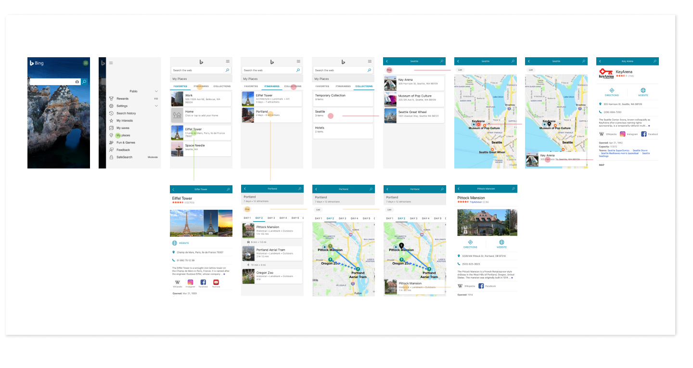Click the My interests star icon

point(112,121)
